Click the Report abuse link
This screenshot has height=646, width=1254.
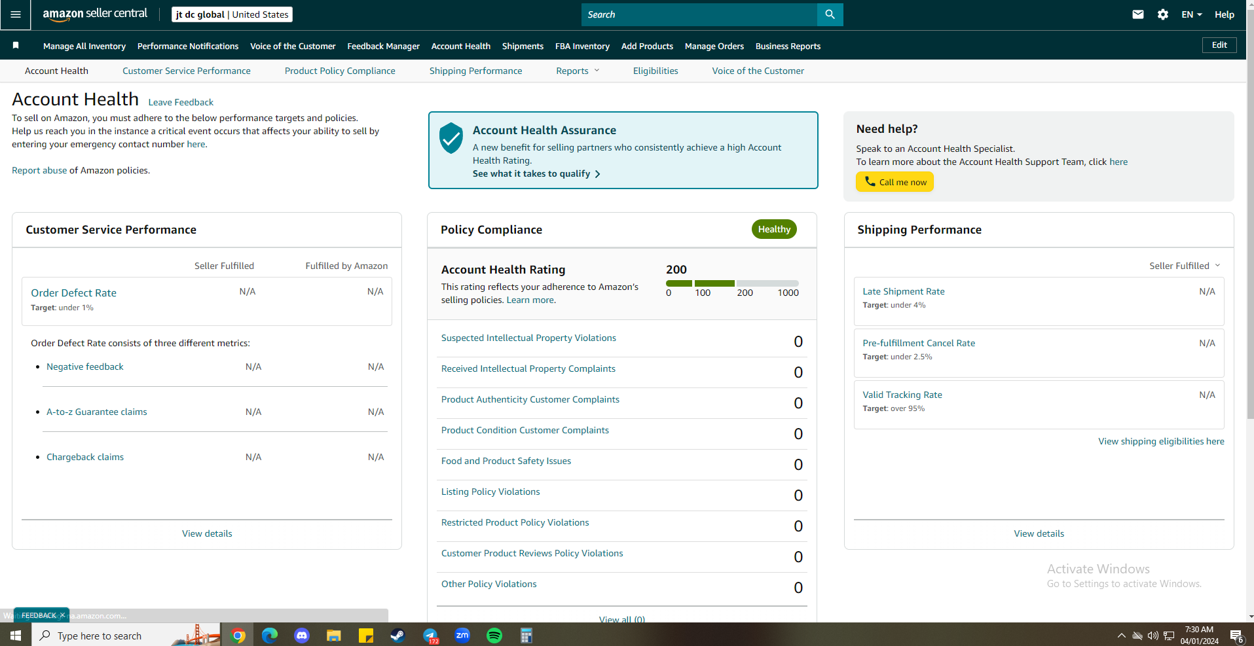coord(39,170)
